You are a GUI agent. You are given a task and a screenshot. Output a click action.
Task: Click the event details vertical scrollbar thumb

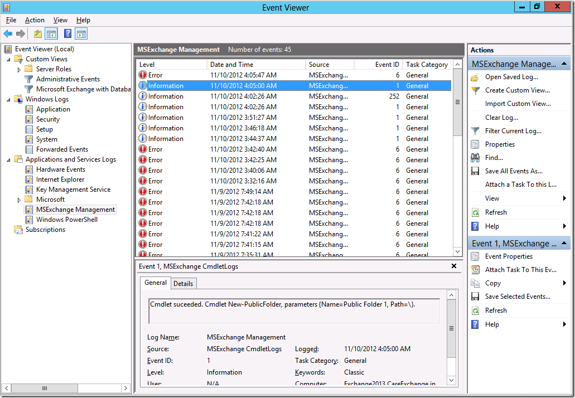click(x=451, y=328)
